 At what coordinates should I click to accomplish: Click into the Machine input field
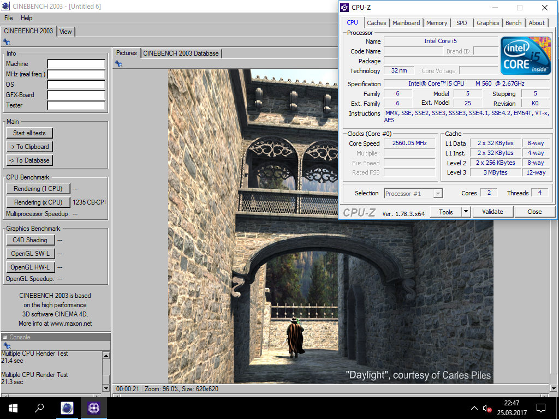pyautogui.click(x=76, y=64)
